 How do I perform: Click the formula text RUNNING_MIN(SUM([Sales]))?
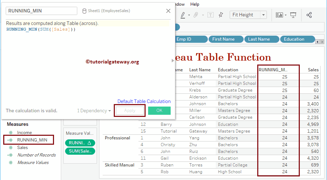click(41, 29)
